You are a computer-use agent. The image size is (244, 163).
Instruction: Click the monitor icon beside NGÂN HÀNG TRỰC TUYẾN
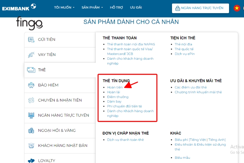coord(31,115)
